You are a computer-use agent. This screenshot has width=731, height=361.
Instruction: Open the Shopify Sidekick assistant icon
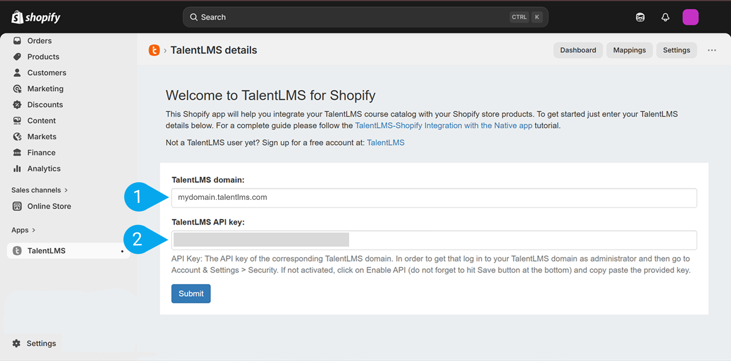click(x=640, y=17)
